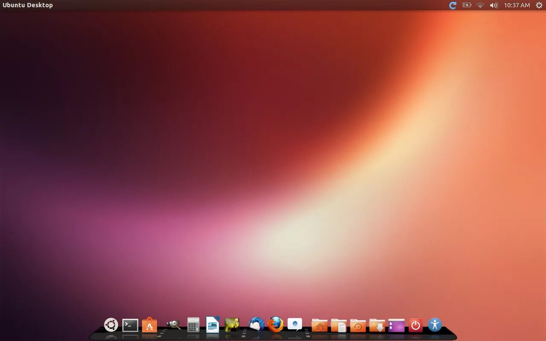Open the Documents folder in dock

pos(339,325)
